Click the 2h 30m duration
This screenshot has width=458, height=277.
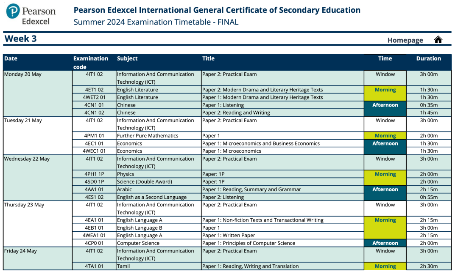click(x=429, y=266)
